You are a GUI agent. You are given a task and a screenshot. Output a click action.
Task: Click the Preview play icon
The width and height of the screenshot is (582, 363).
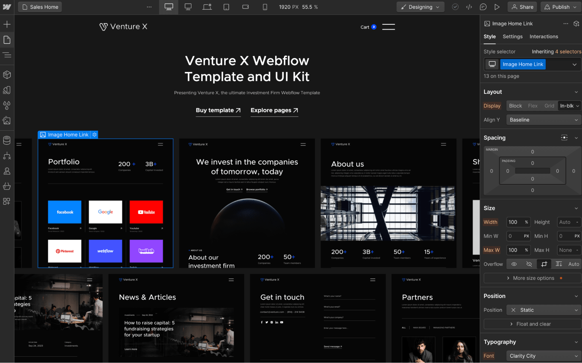[497, 7]
